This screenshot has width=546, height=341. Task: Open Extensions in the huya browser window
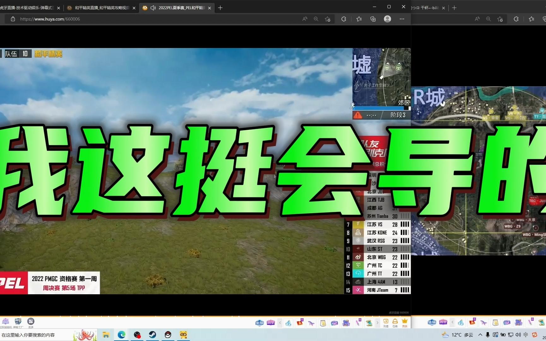[x=344, y=19]
